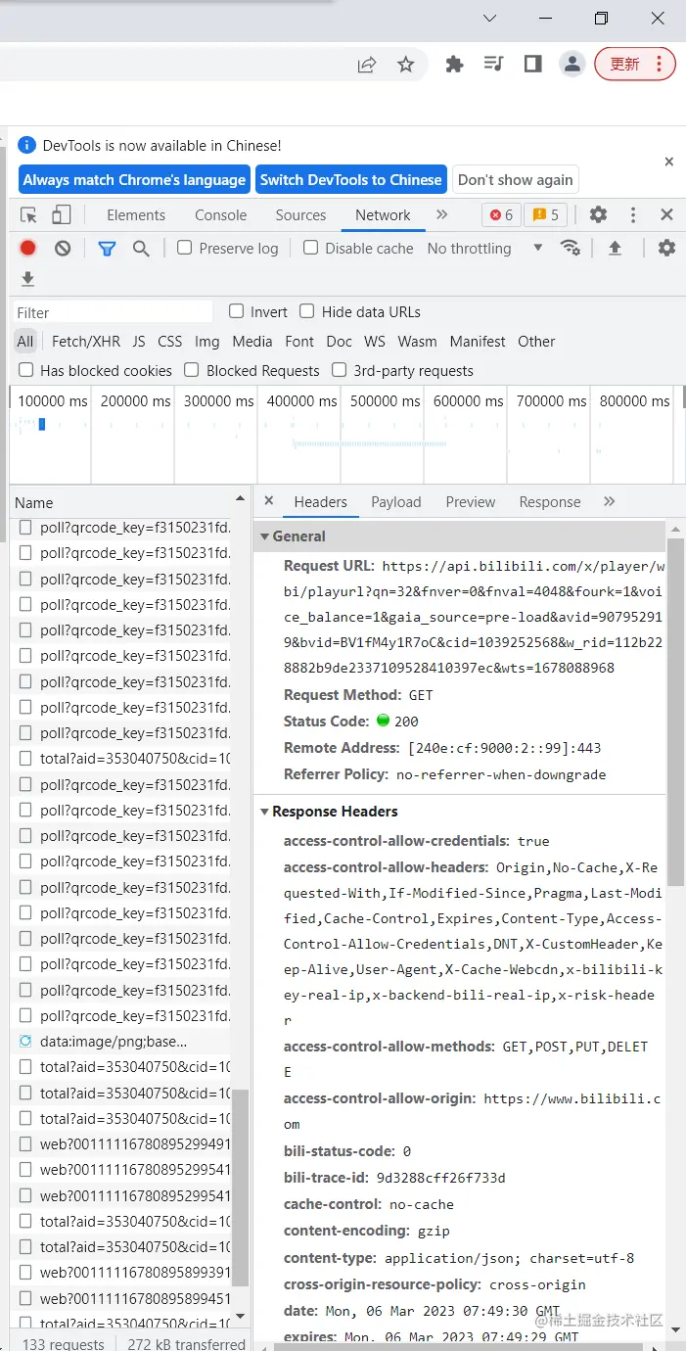Open the network search magnifier
The image size is (686, 1351).
coord(141,249)
